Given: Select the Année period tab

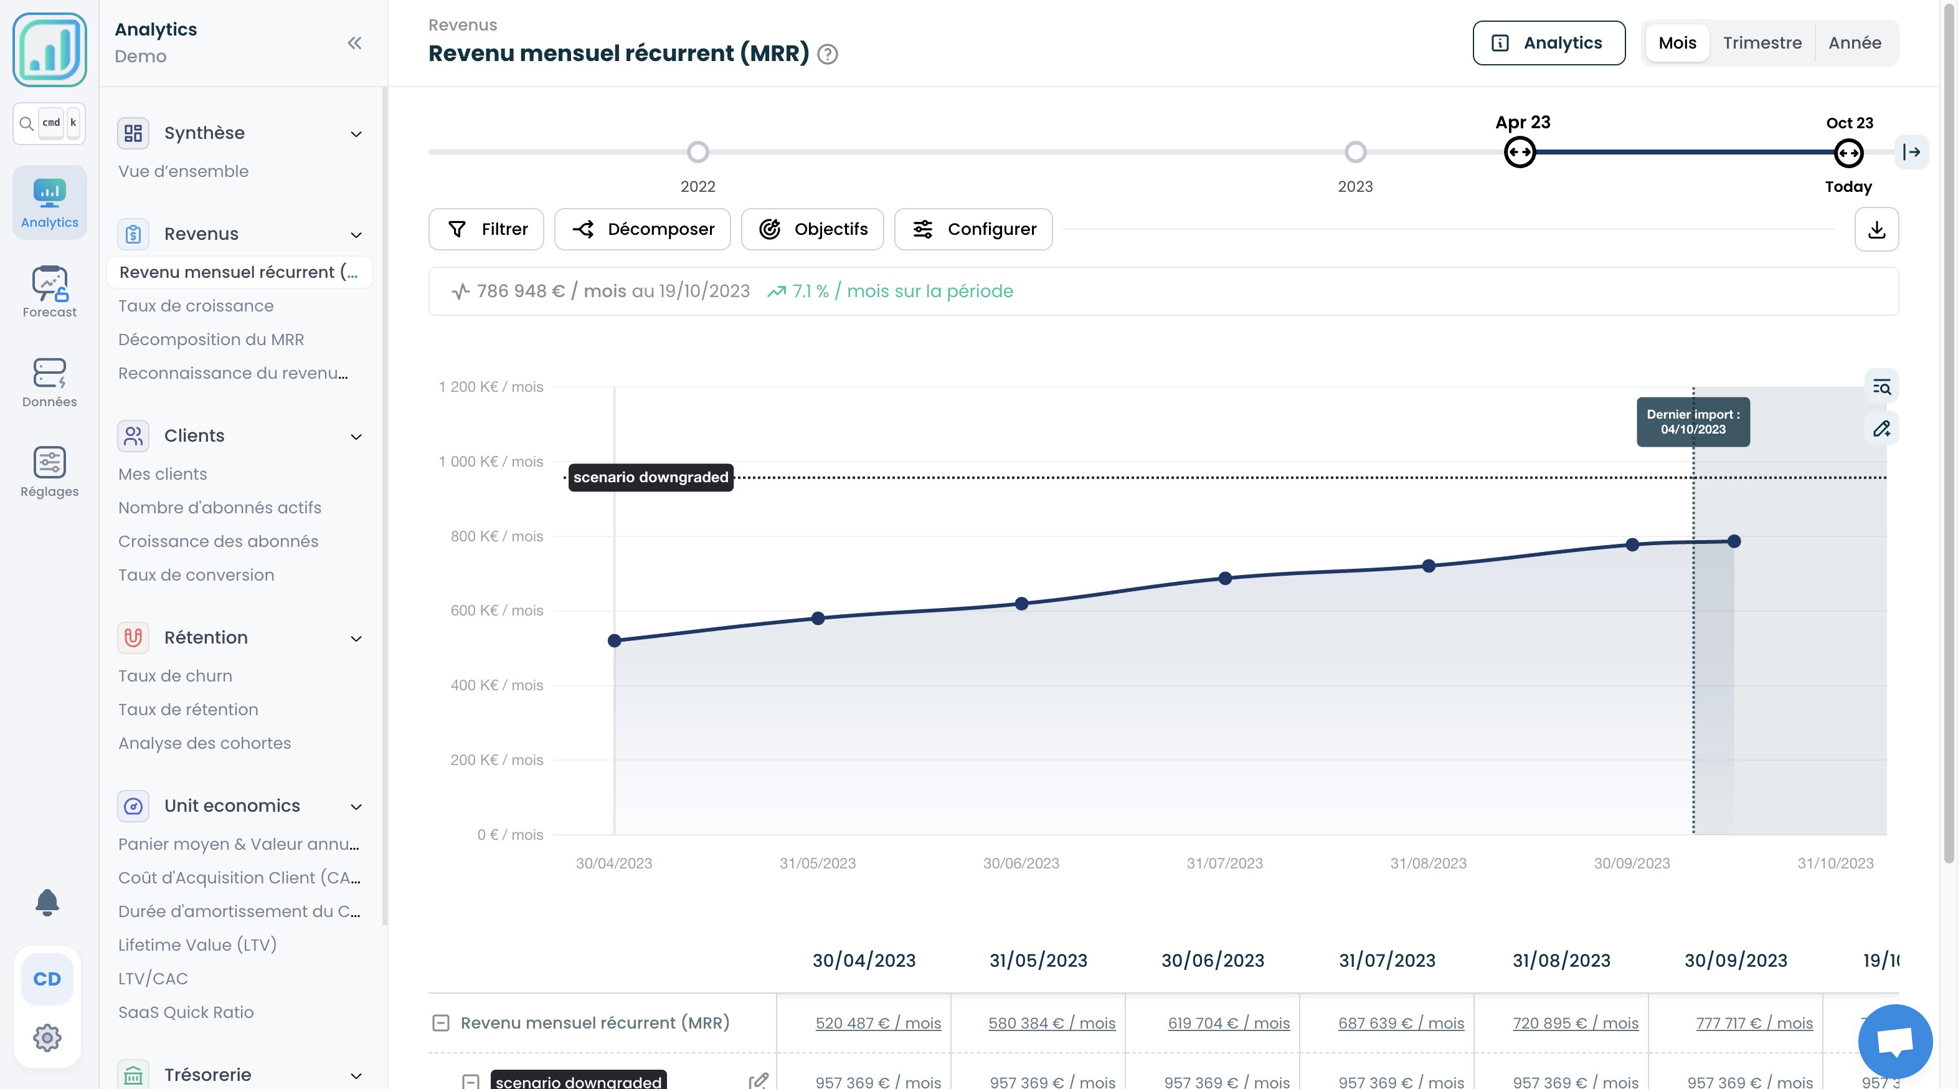Looking at the screenshot, I should pyautogui.click(x=1855, y=42).
